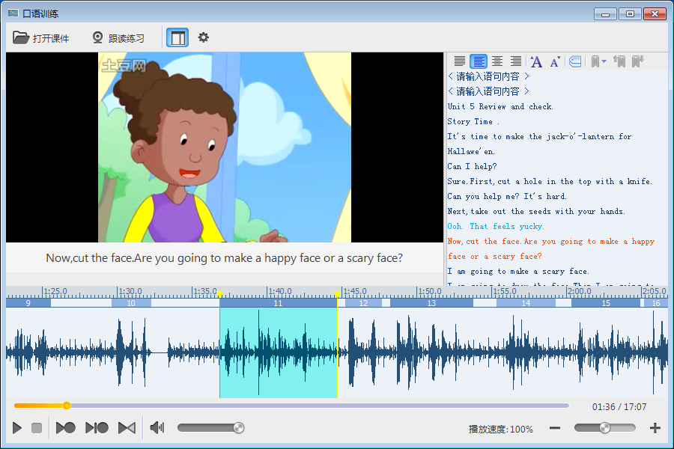Select line 'Unit 5 Review and check.'
This screenshot has width=674, height=449.
(x=500, y=106)
